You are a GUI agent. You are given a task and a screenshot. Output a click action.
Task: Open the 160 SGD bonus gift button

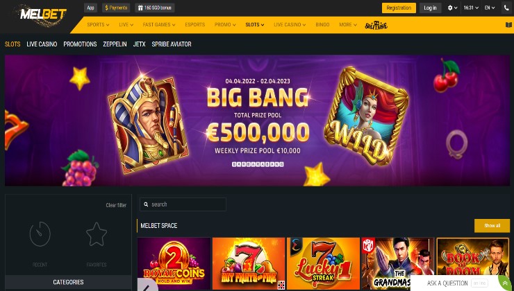point(154,8)
